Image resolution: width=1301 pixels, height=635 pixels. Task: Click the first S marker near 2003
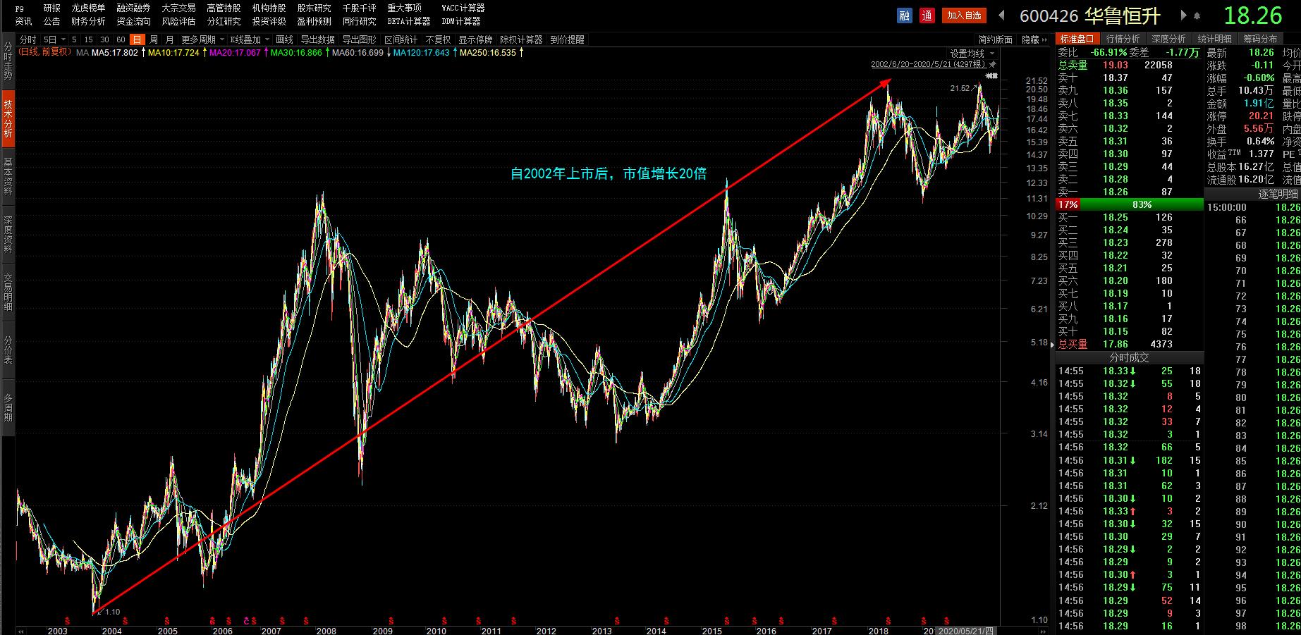[x=68, y=620]
